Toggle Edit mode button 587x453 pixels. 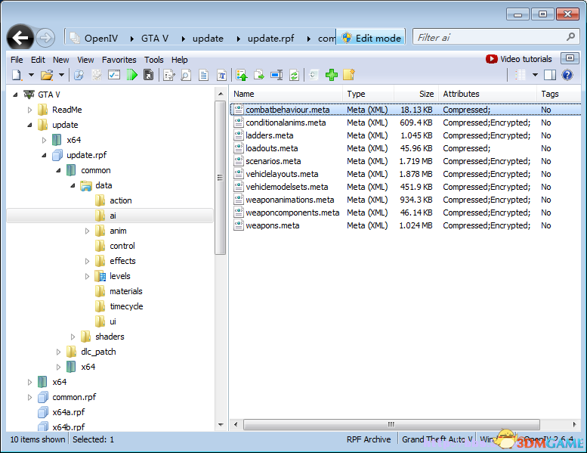(371, 38)
